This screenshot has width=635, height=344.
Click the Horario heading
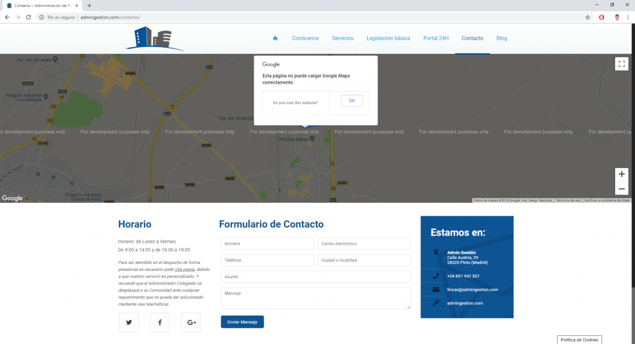coord(135,224)
